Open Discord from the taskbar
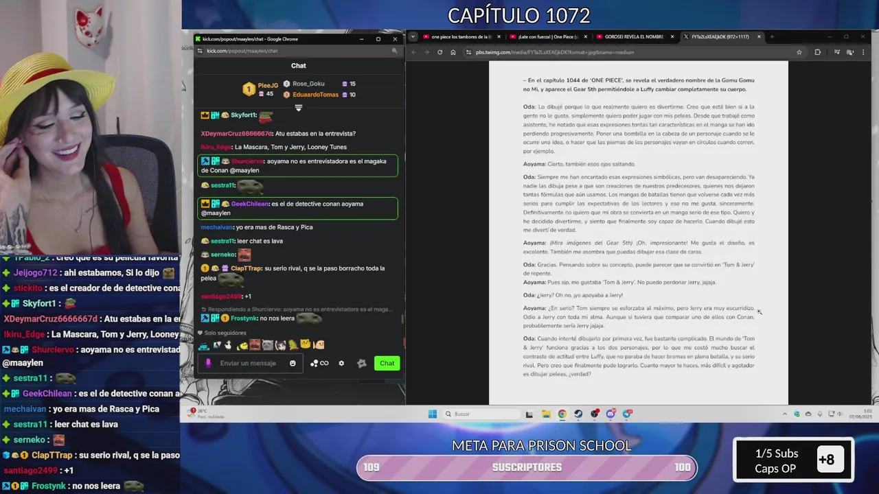 click(x=610, y=414)
